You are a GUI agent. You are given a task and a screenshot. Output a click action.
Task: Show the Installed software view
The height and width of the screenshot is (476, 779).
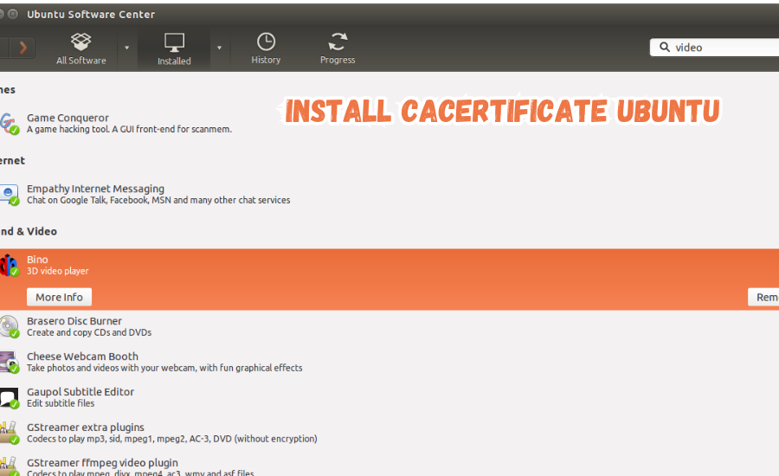174,48
